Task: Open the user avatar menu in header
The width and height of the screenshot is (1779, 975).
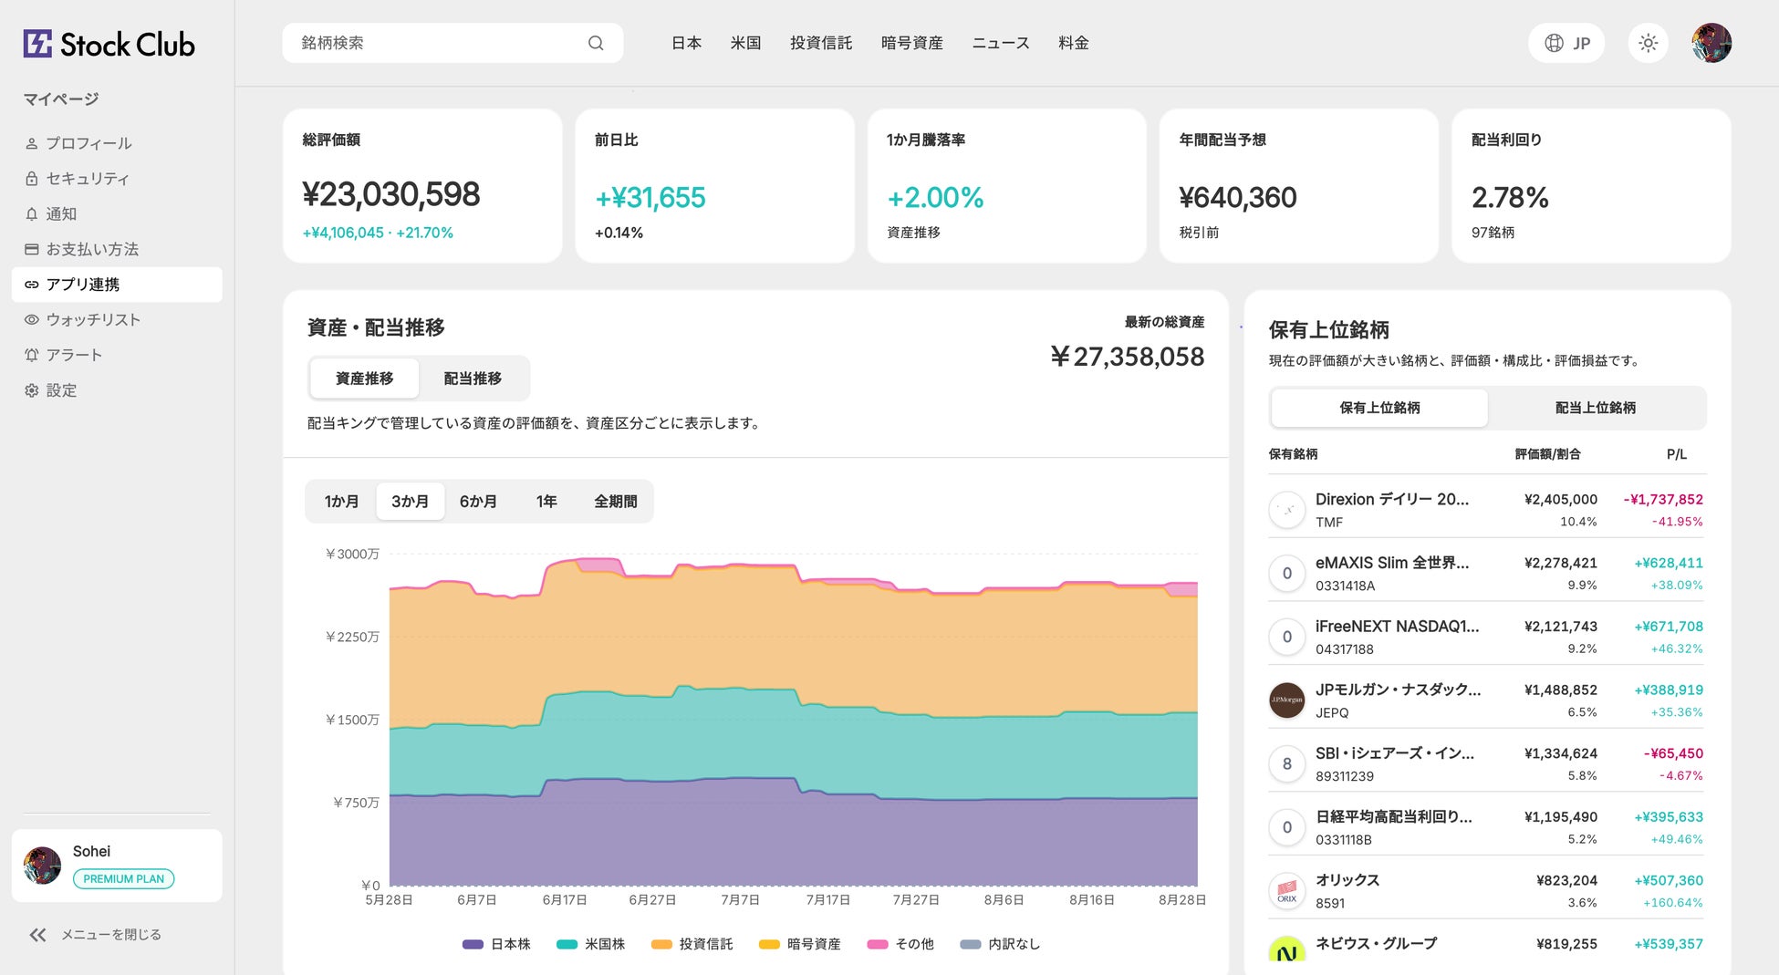Action: pyautogui.click(x=1711, y=43)
